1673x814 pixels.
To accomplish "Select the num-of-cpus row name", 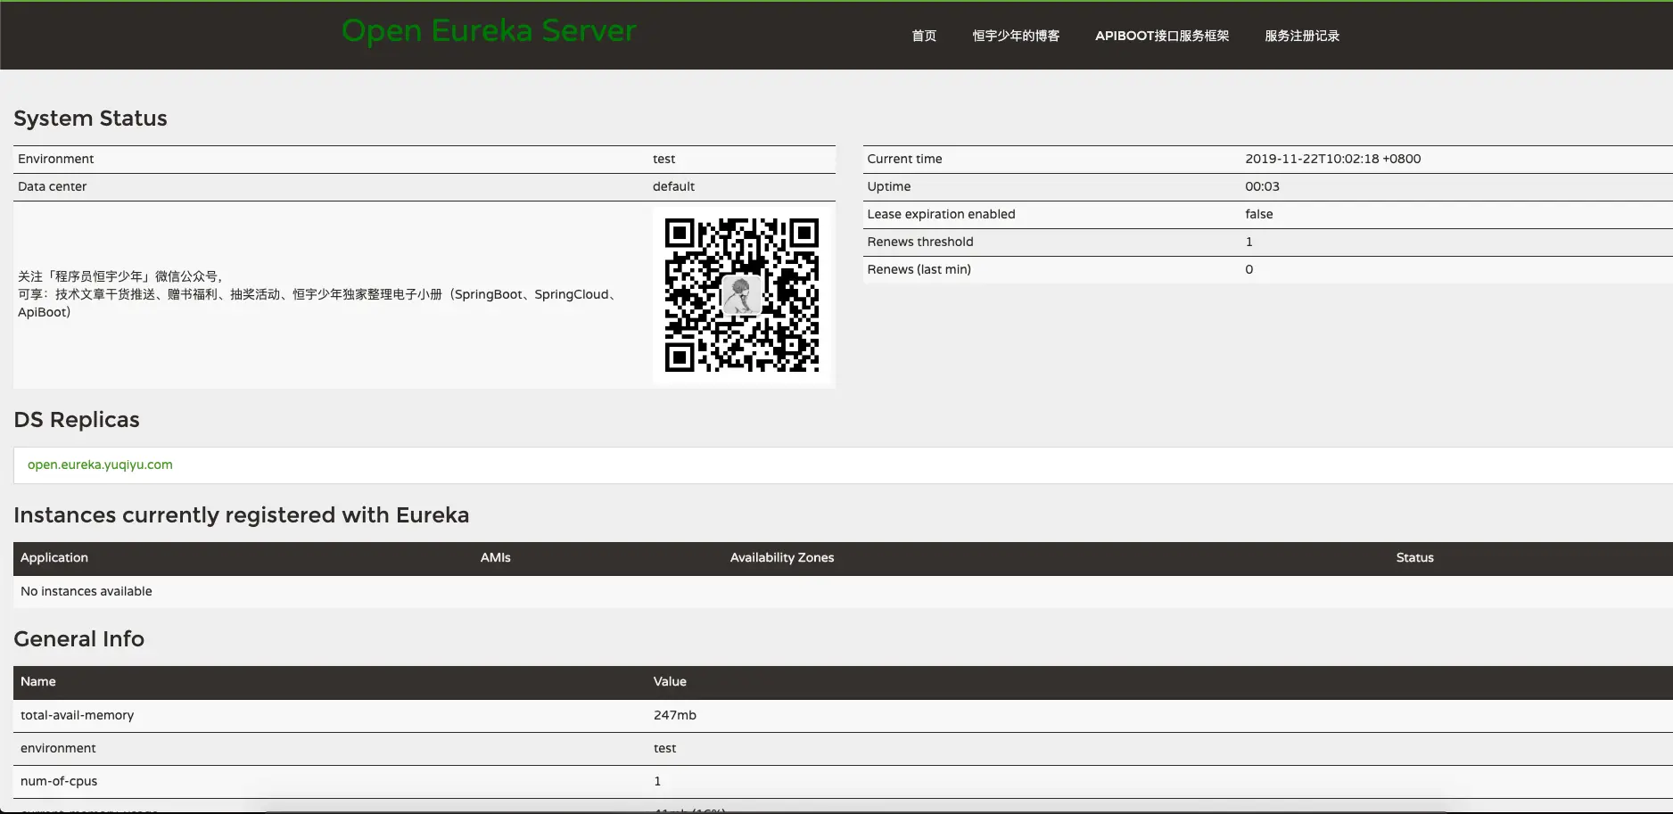I will click(59, 781).
